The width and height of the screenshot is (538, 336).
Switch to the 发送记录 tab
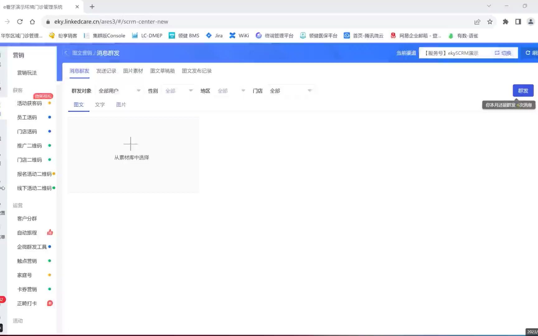click(x=106, y=71)
